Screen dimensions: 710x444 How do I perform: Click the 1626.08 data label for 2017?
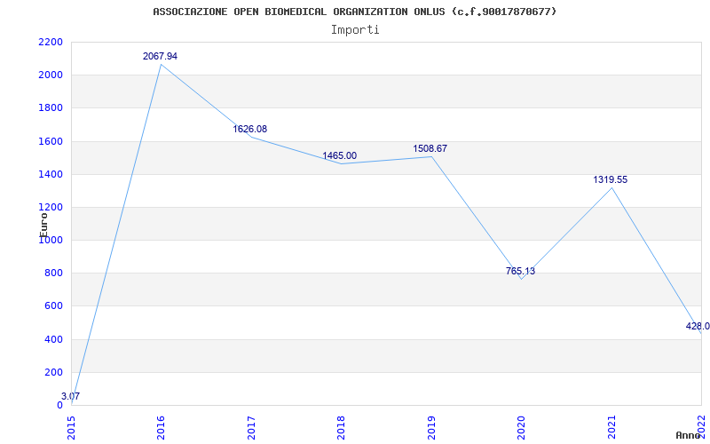pos(250,129)
